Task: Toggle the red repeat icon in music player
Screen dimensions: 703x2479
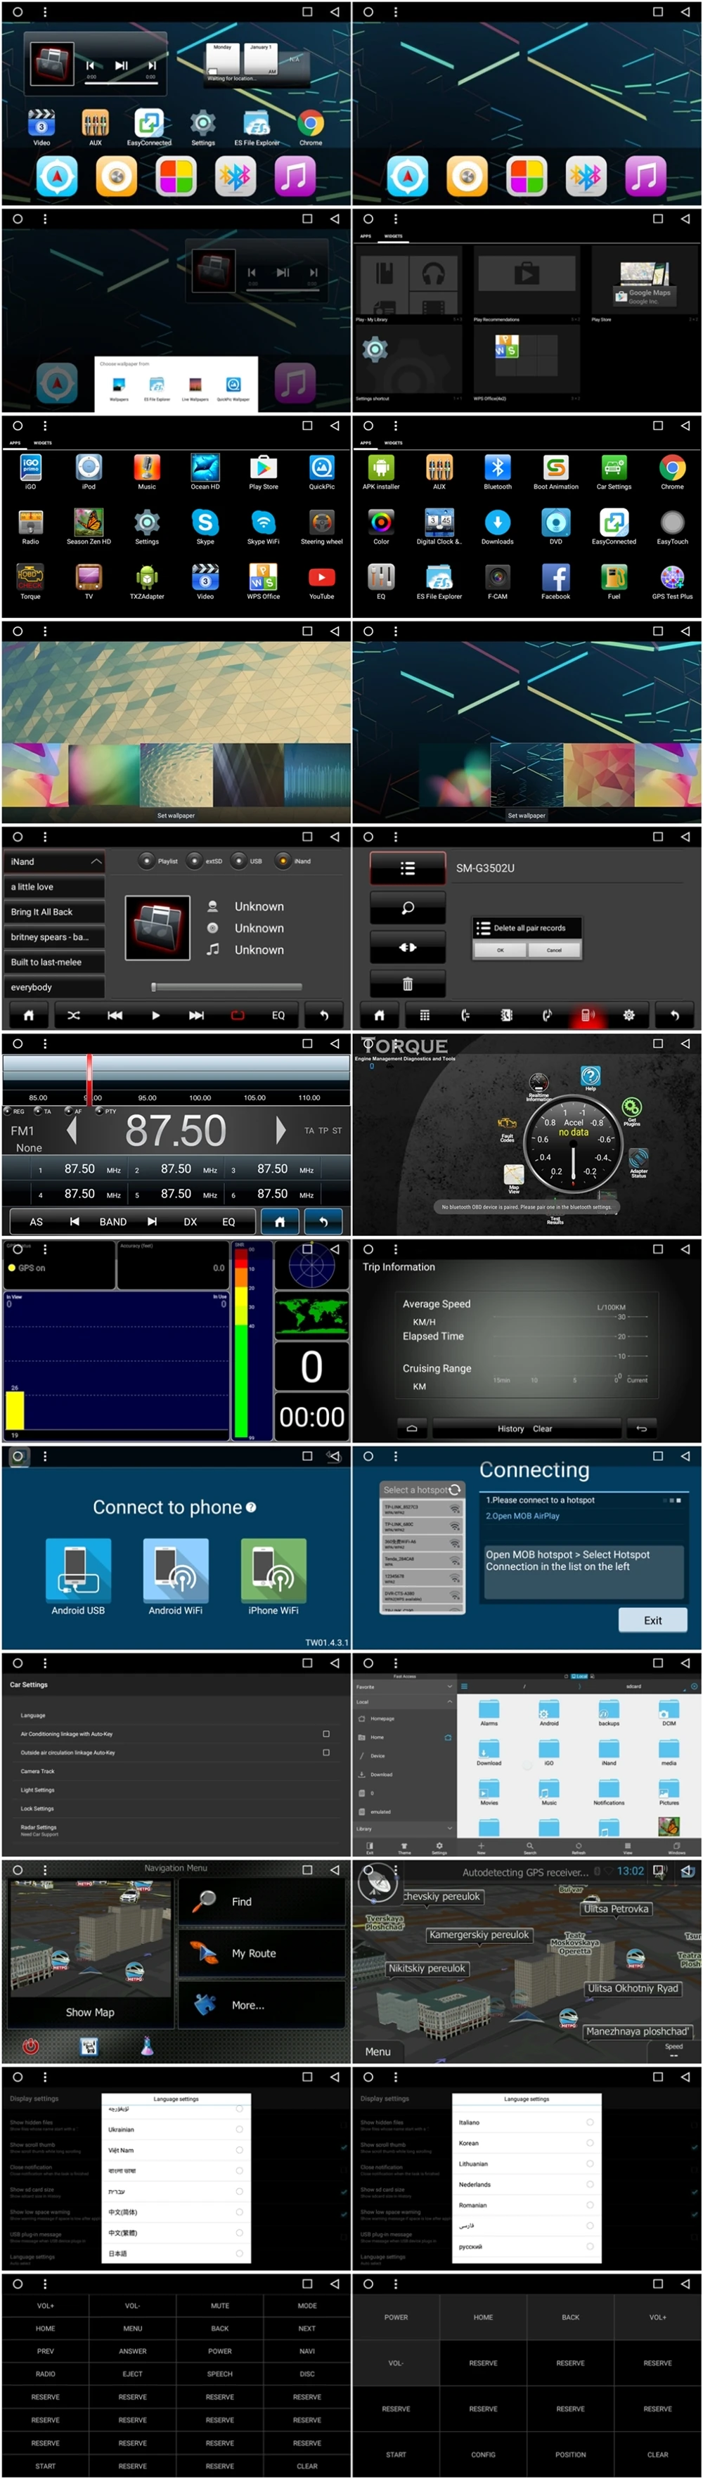Action: pyautogui.click(x=238, y=1015)
